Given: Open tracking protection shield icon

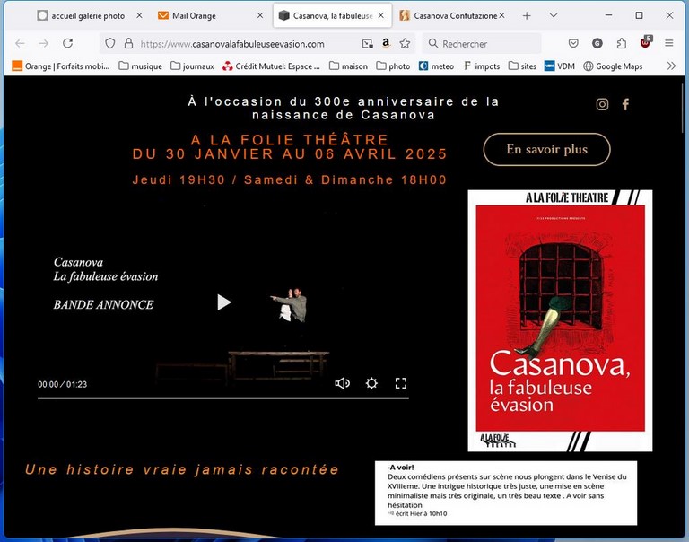Looking at the screenshot, I should pyautogui.click(x=109, y=43).
